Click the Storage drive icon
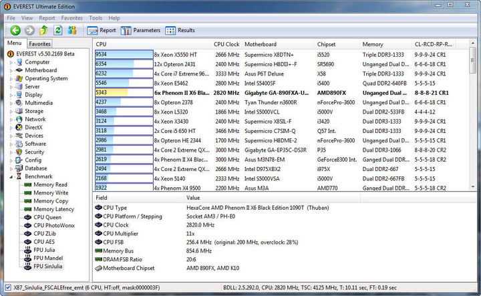Image resolution: width=481 pixels, height=296 pixels. (19, 111)
